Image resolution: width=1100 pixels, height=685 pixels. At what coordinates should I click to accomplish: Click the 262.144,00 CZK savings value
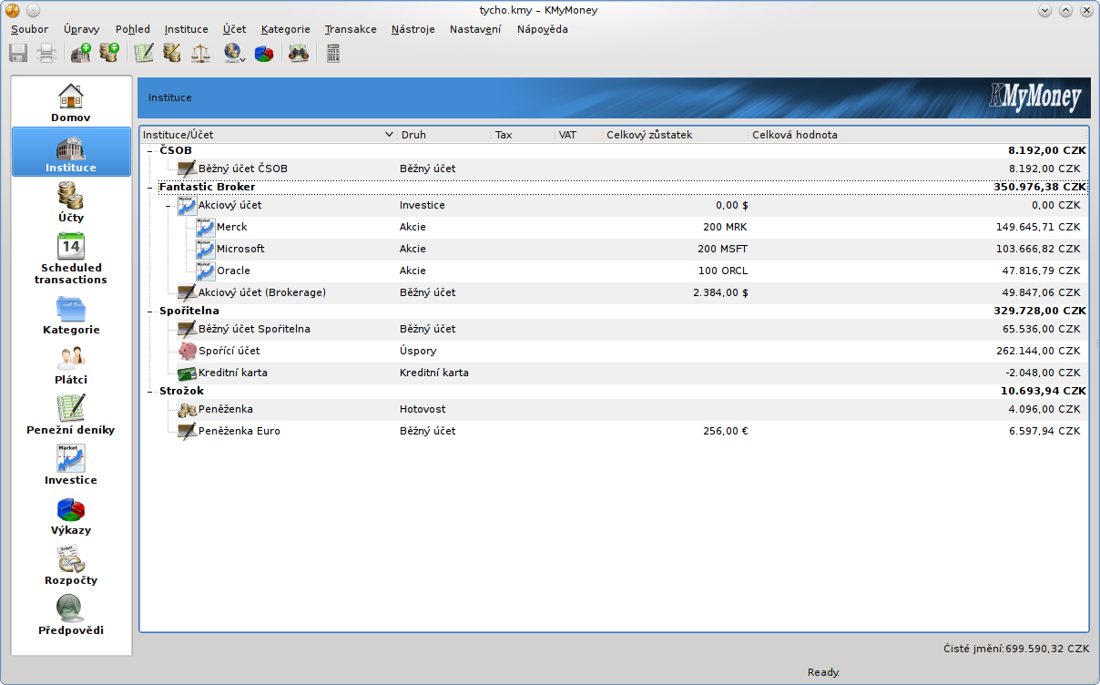coord(1038,351)
